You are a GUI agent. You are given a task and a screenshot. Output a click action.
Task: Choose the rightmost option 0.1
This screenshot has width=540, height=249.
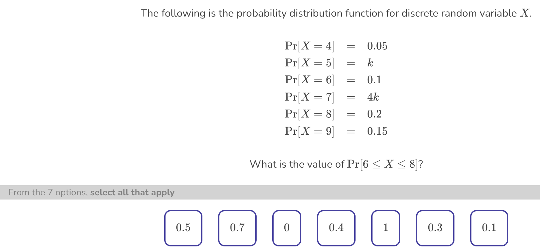tap(488, 228)
